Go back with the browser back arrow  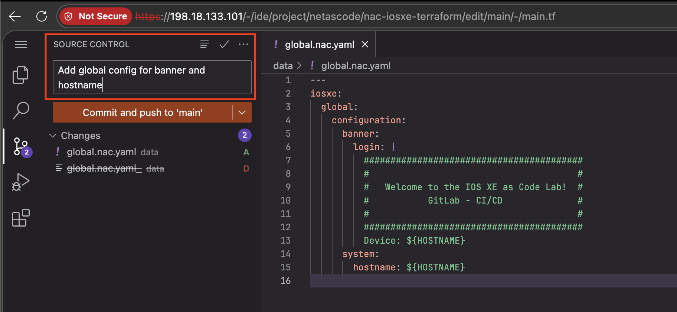(x=15, y=16)
